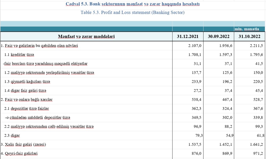Click the Azerbaijani table title 'Cədvəl 5.3'

[x=132, y=4]
